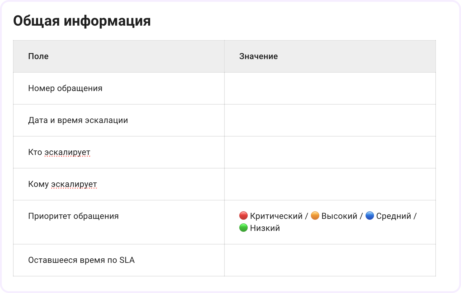The image size is (461, 293).
Task: Click the value cell for Оставшееся время по SLA
Action: pyautogui.click(x=330, y=260)
